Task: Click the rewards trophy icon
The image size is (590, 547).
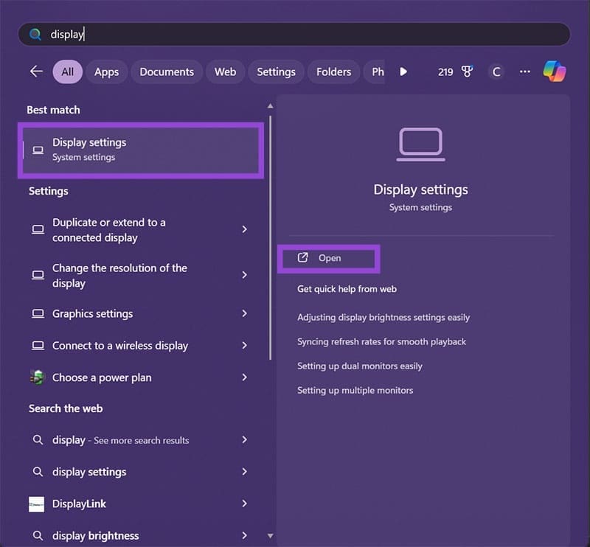Action: tap(466, 72)
